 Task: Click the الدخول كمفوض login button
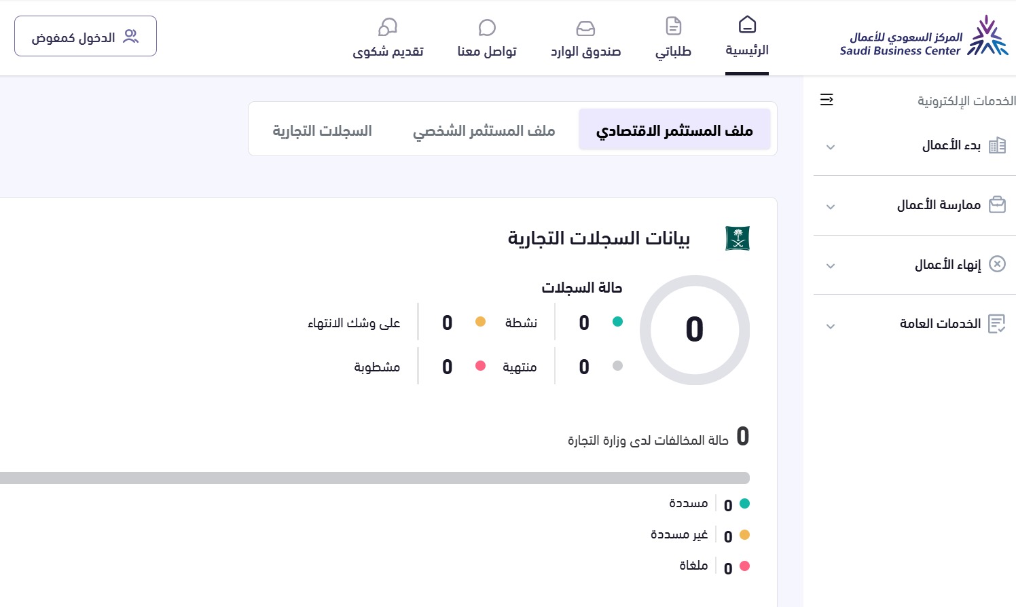[x=86, y=36]
